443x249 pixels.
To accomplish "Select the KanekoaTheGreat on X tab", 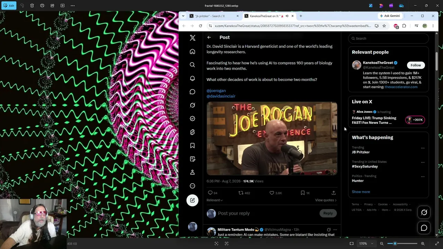I will [269, 16].
